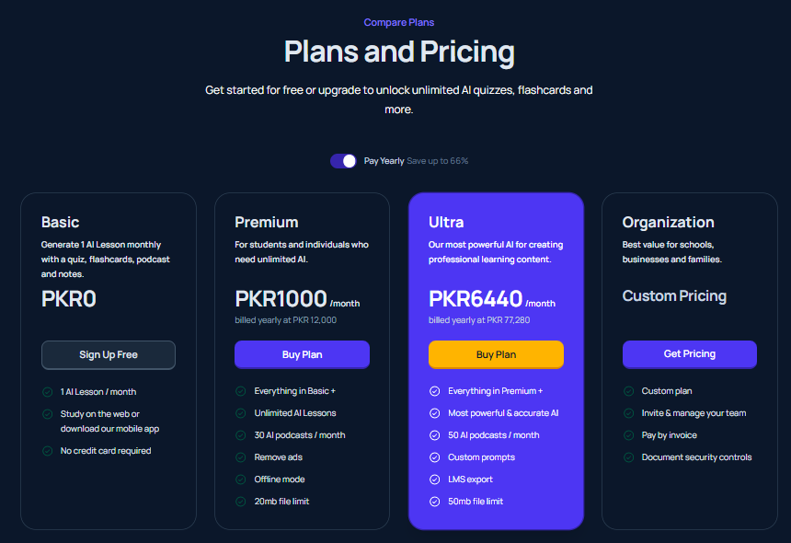Click the checkmark icon beside Pay by invoice
Image resolution: width=791 pixels, height=543 pixels.
[x=628, y=435]
